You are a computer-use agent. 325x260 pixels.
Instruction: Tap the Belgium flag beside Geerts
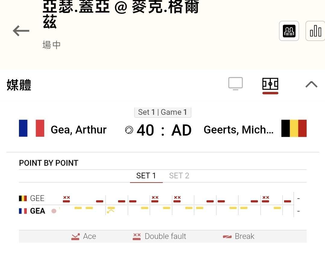(294, 128)
